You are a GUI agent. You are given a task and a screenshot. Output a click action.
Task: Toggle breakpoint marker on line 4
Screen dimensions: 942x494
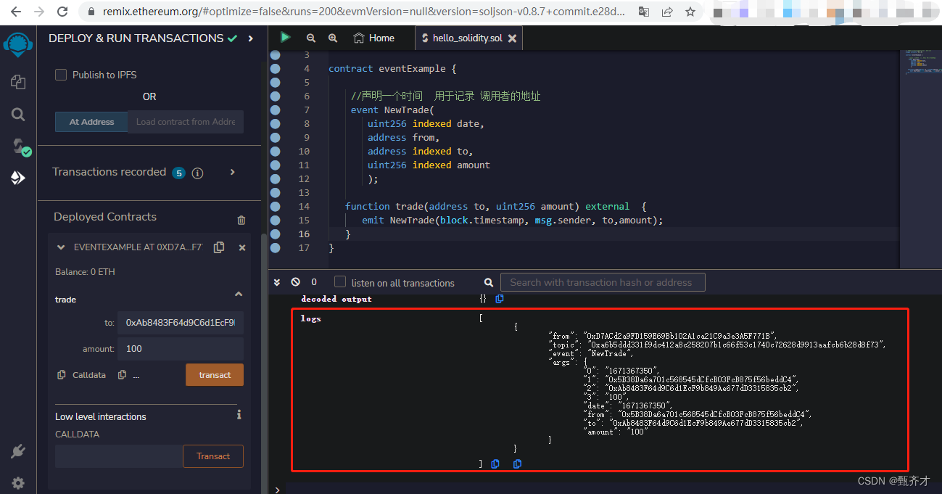275,69
